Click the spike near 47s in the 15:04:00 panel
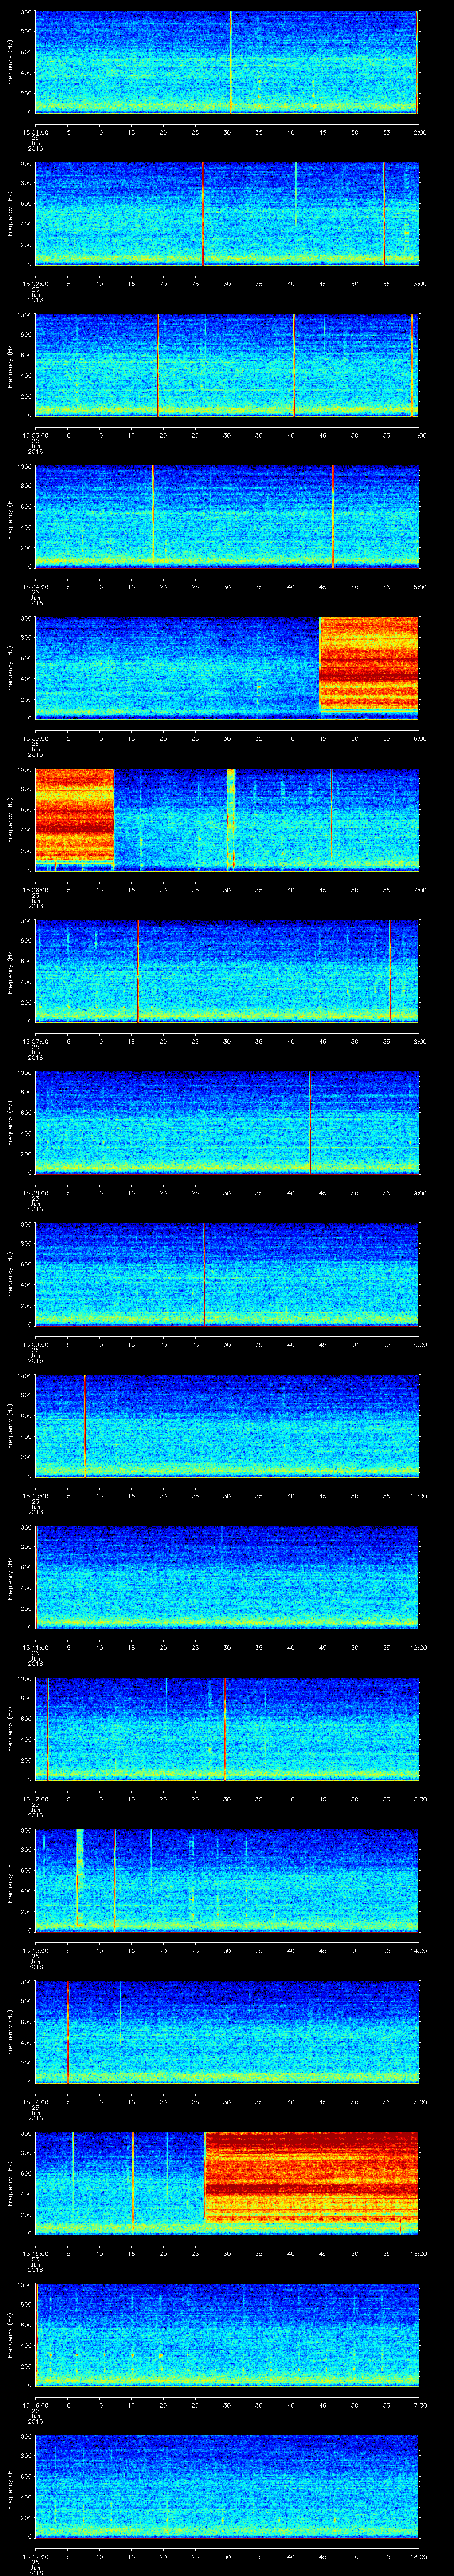The height and width of the screenshot is (2576, 454). click(x=333, y=516)
